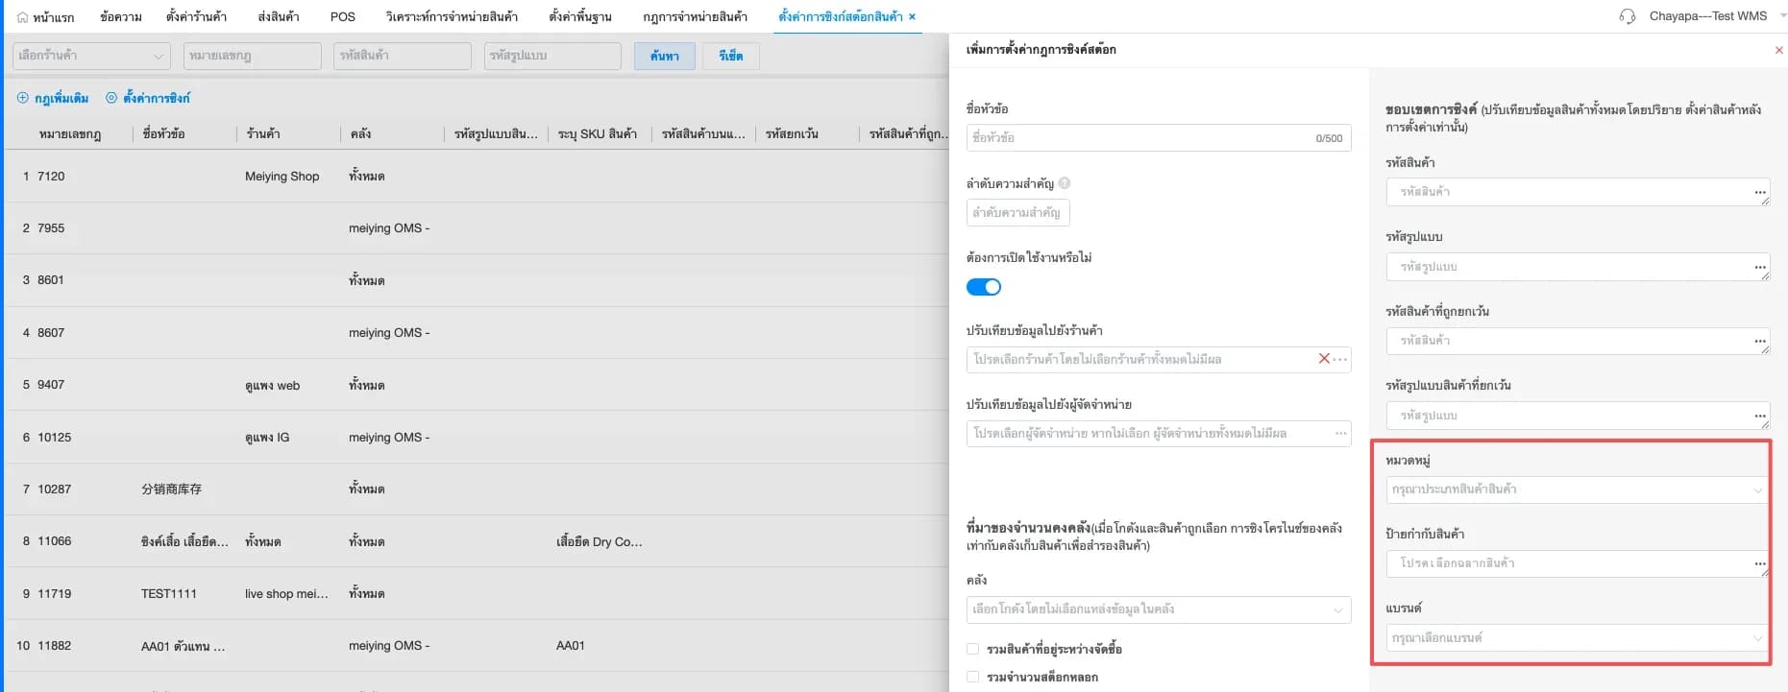Focus the title input field in panel

click(1159, 138)
